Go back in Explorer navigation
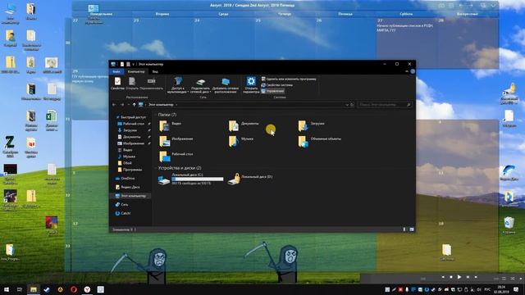The height and width of the screenshot is (295, 525). [x=114, y=105]
